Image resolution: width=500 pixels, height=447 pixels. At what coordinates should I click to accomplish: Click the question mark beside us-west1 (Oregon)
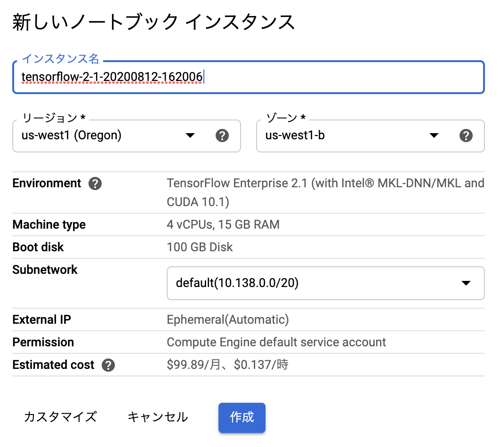(x=222, y=136)
